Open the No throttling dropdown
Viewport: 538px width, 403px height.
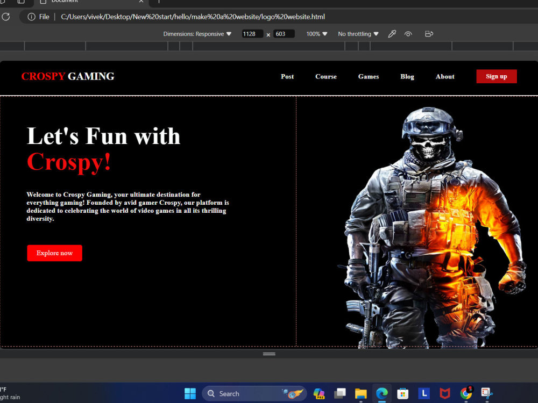[358, 34]
